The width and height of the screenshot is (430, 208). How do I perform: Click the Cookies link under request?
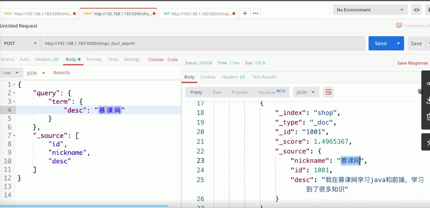156,59
